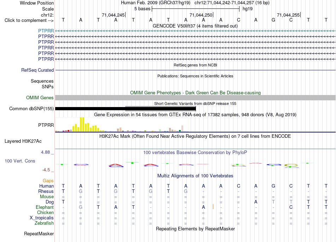Open the 100 Vert. Cons track label

click(20, 161)
